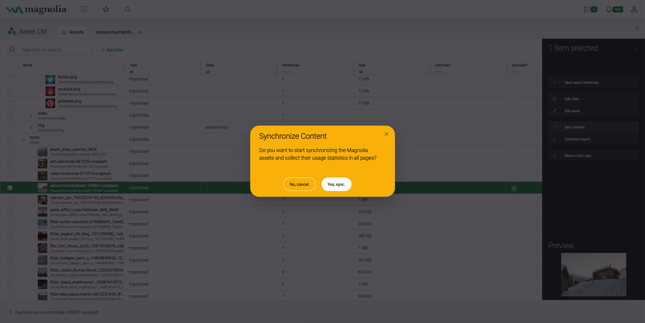Viewport: 645px width, 323px height.
Task: Click the search input field
Action: [55, 50]
